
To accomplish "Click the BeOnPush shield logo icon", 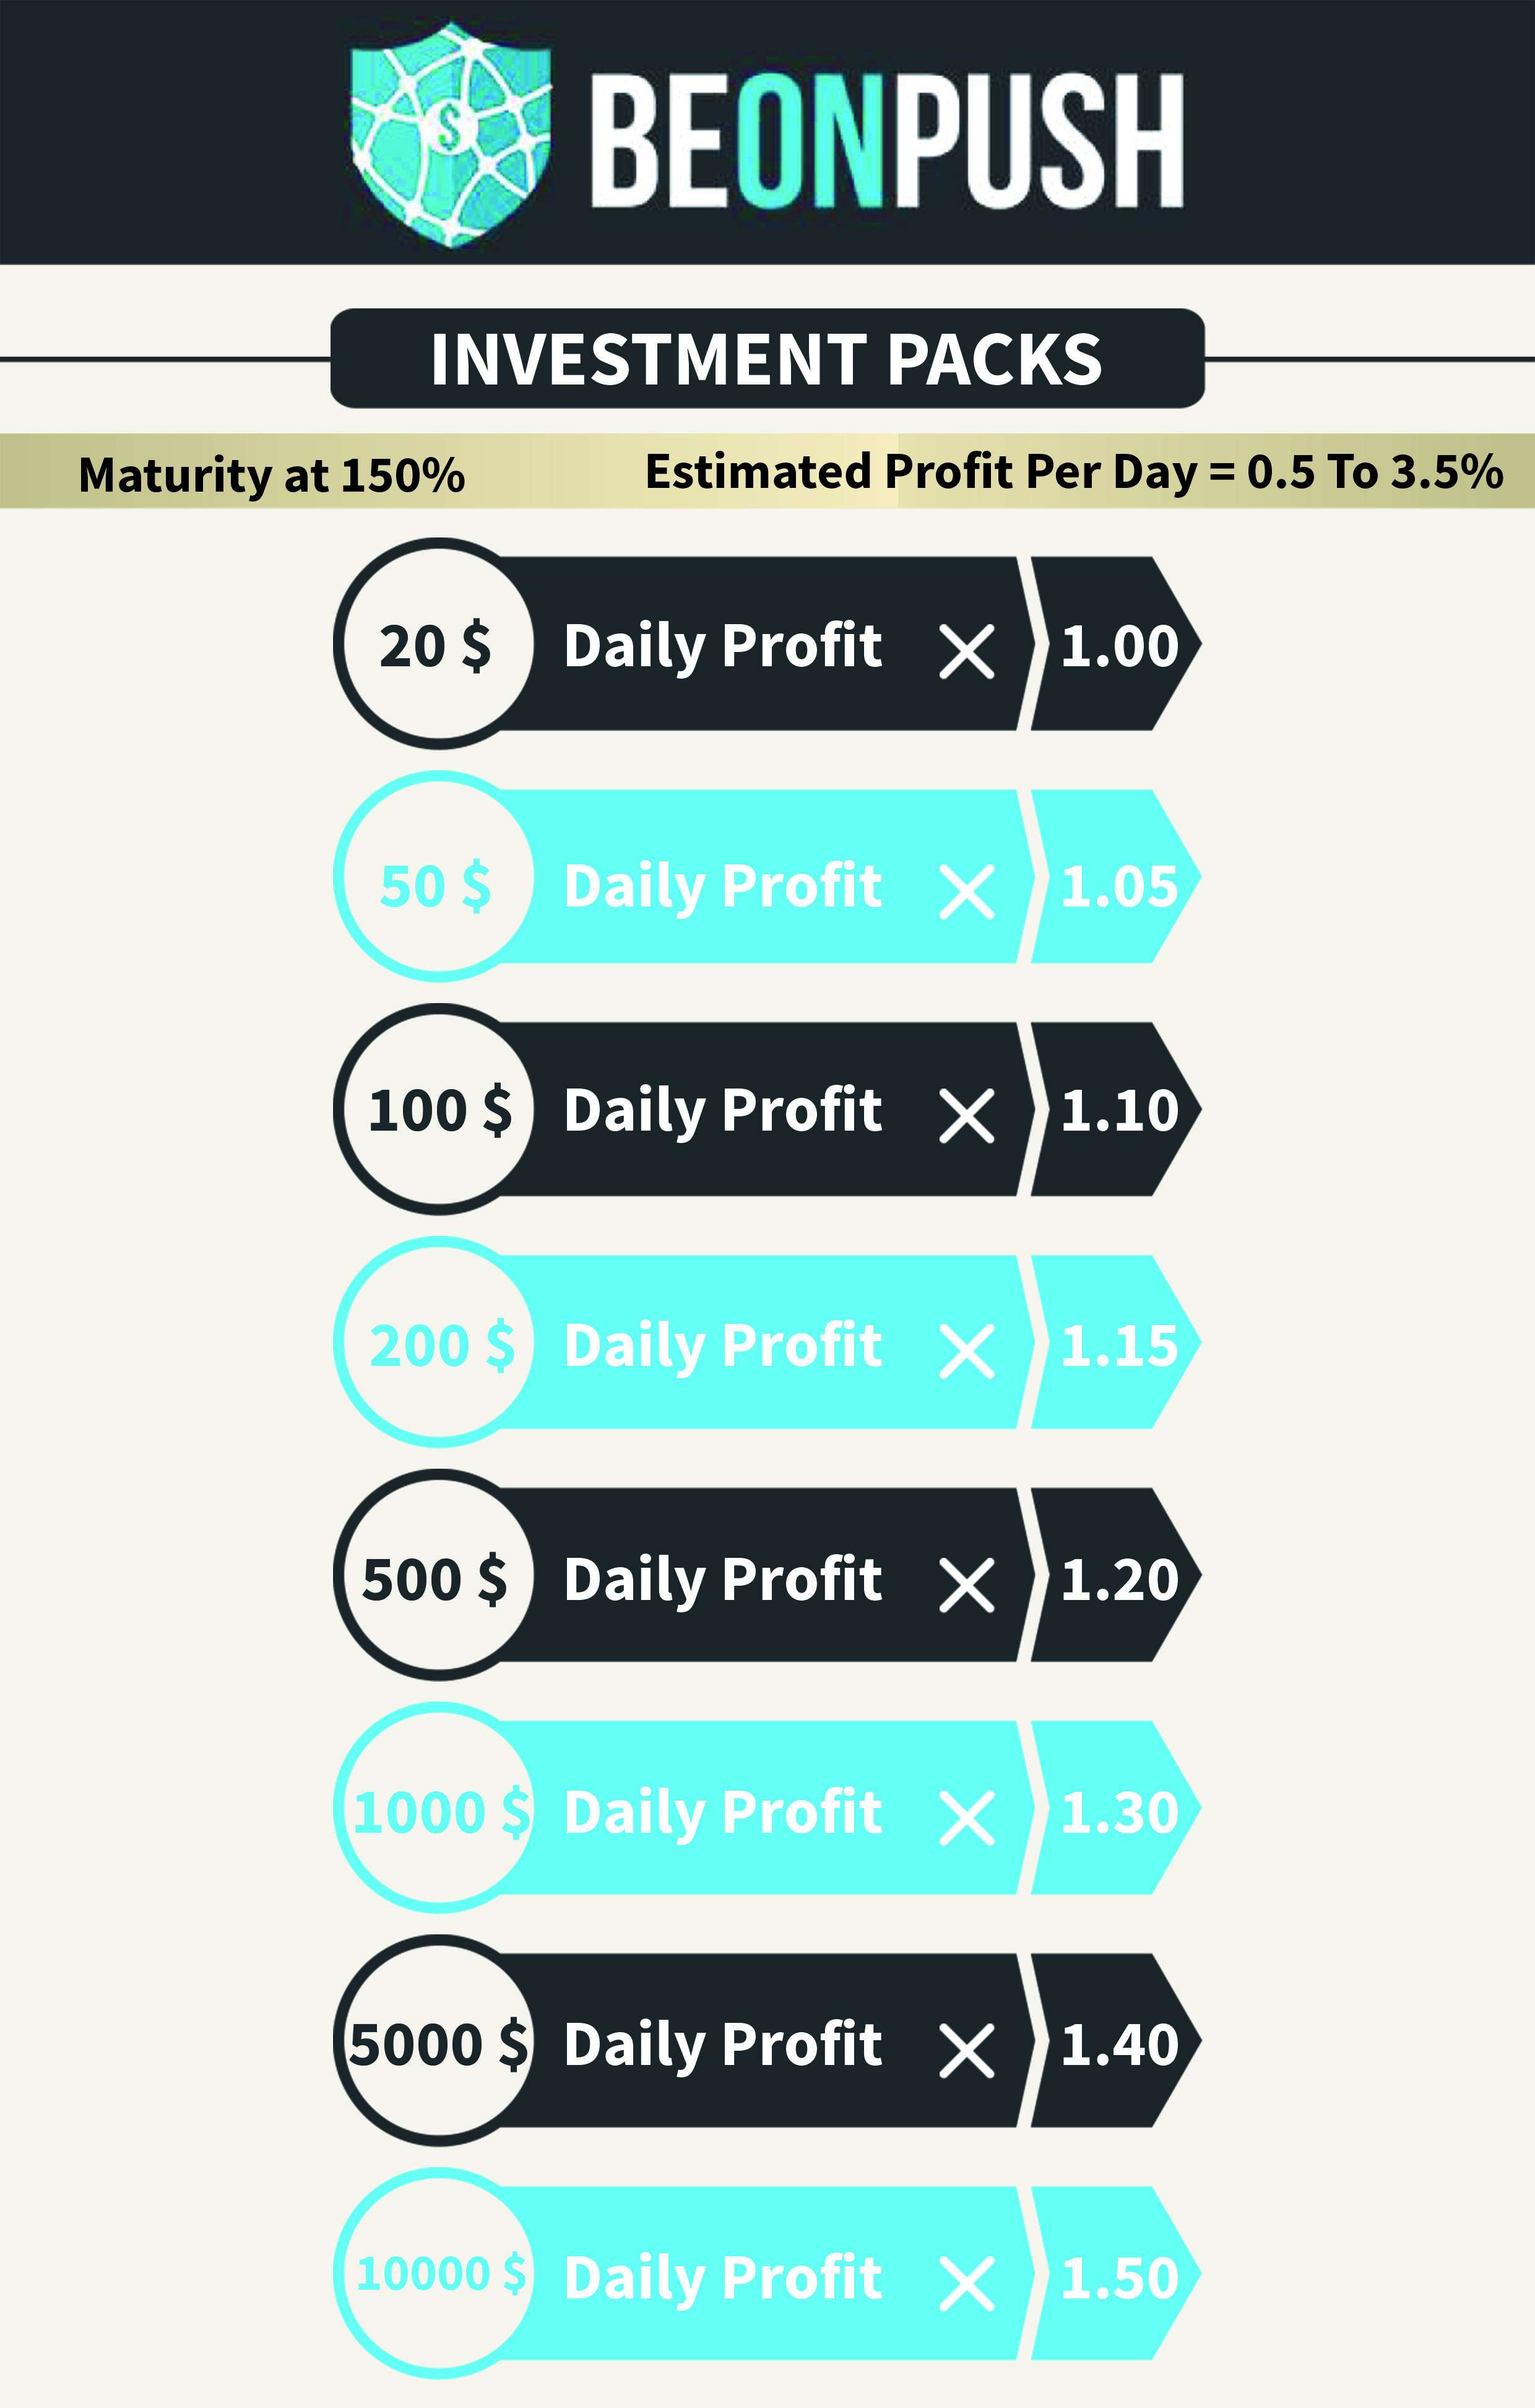I will (x=451, y=134).
